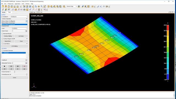
Task: Open the Postprocess menu
Action: pos(10,4)
